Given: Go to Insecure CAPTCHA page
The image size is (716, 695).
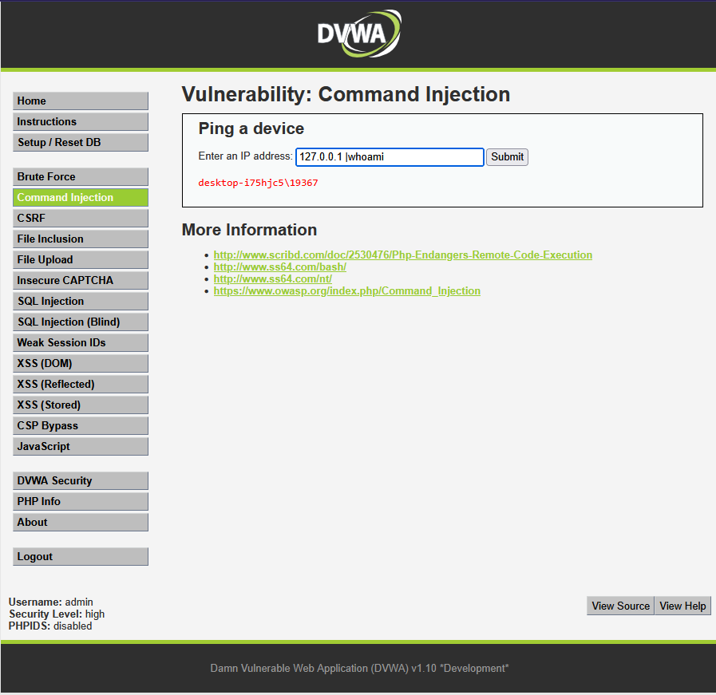Looking at the screenshot, I should (x=81, y=280).
